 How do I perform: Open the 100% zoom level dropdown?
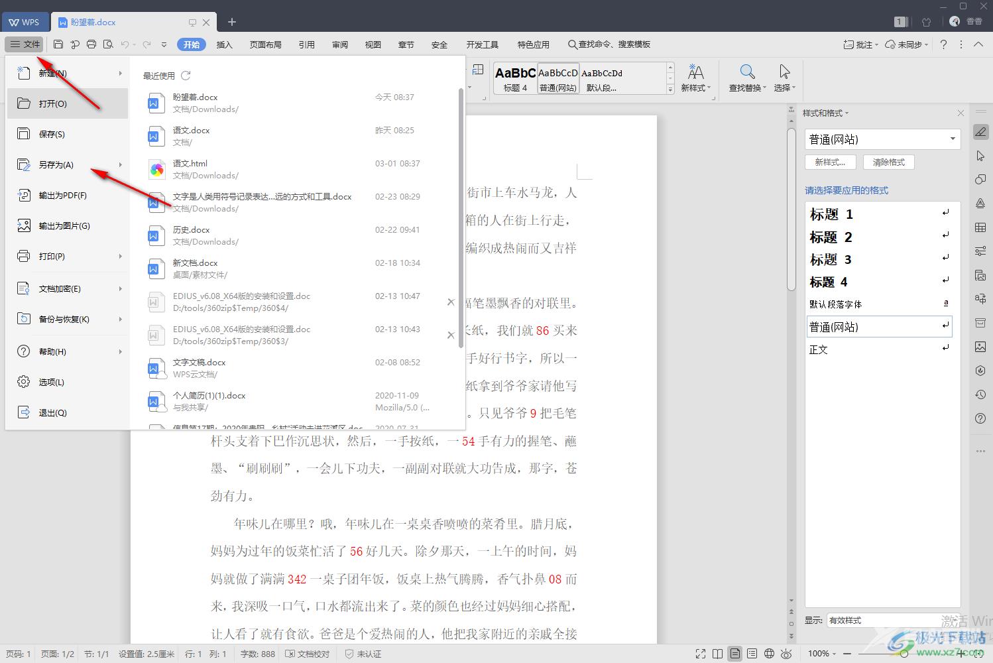(x=823, y=654)
